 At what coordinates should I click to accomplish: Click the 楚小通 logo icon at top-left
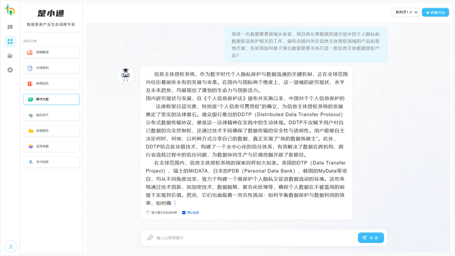(10, 10)
